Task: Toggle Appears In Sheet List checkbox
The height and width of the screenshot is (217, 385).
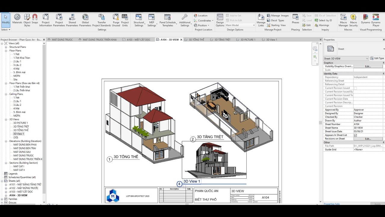Action: 355,135
